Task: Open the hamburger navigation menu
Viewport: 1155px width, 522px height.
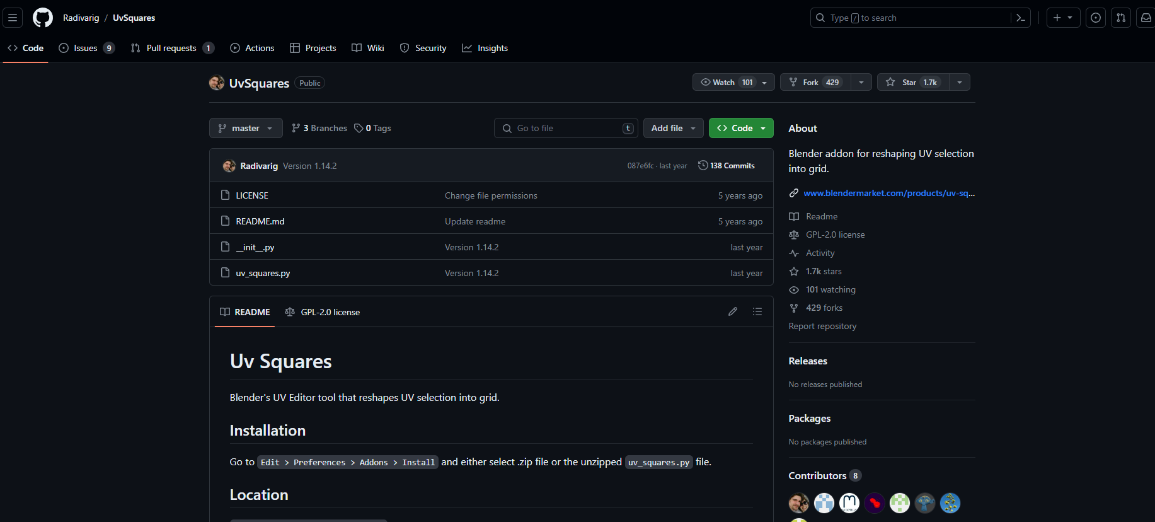Action: tap(13, 18)
